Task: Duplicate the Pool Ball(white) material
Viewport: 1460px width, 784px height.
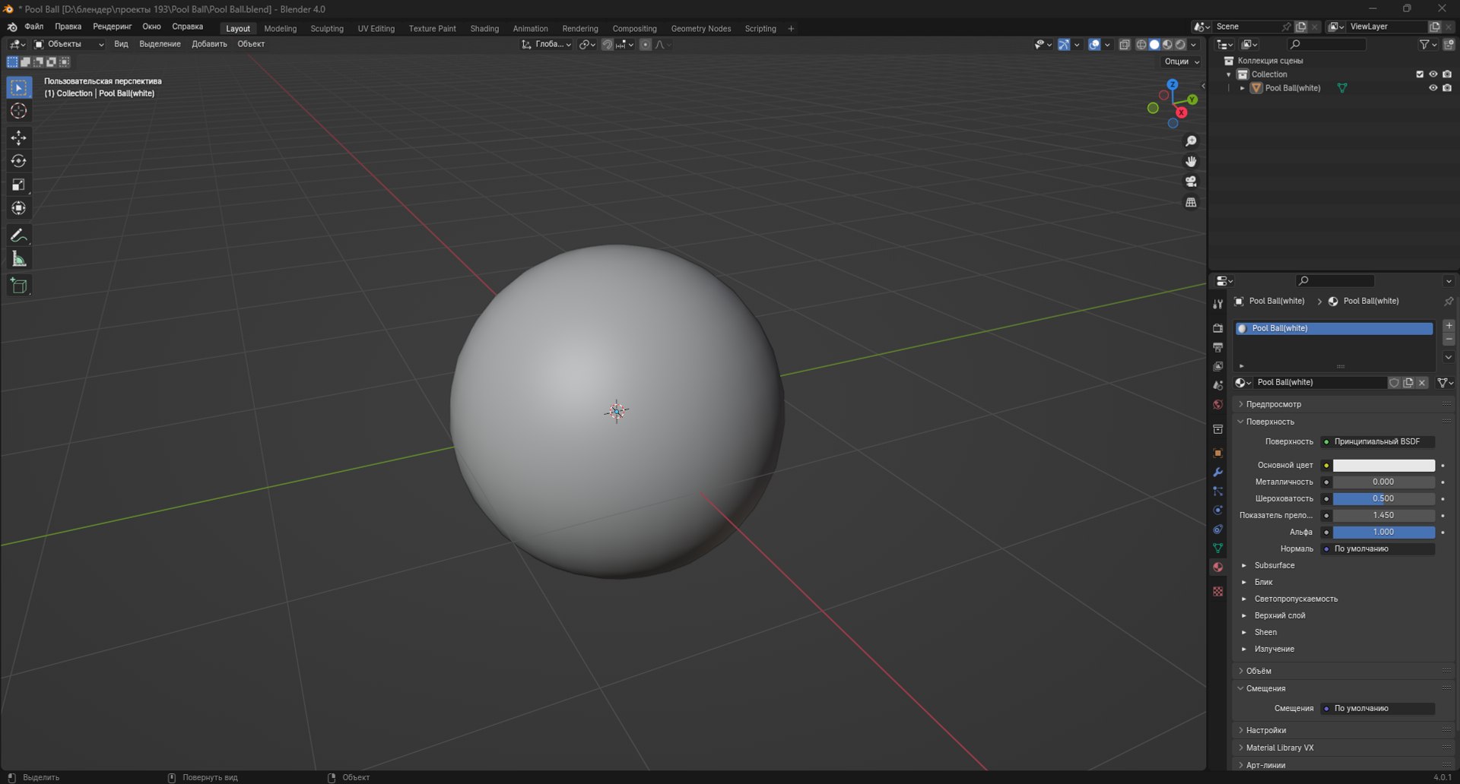Action: [1408, 383]
